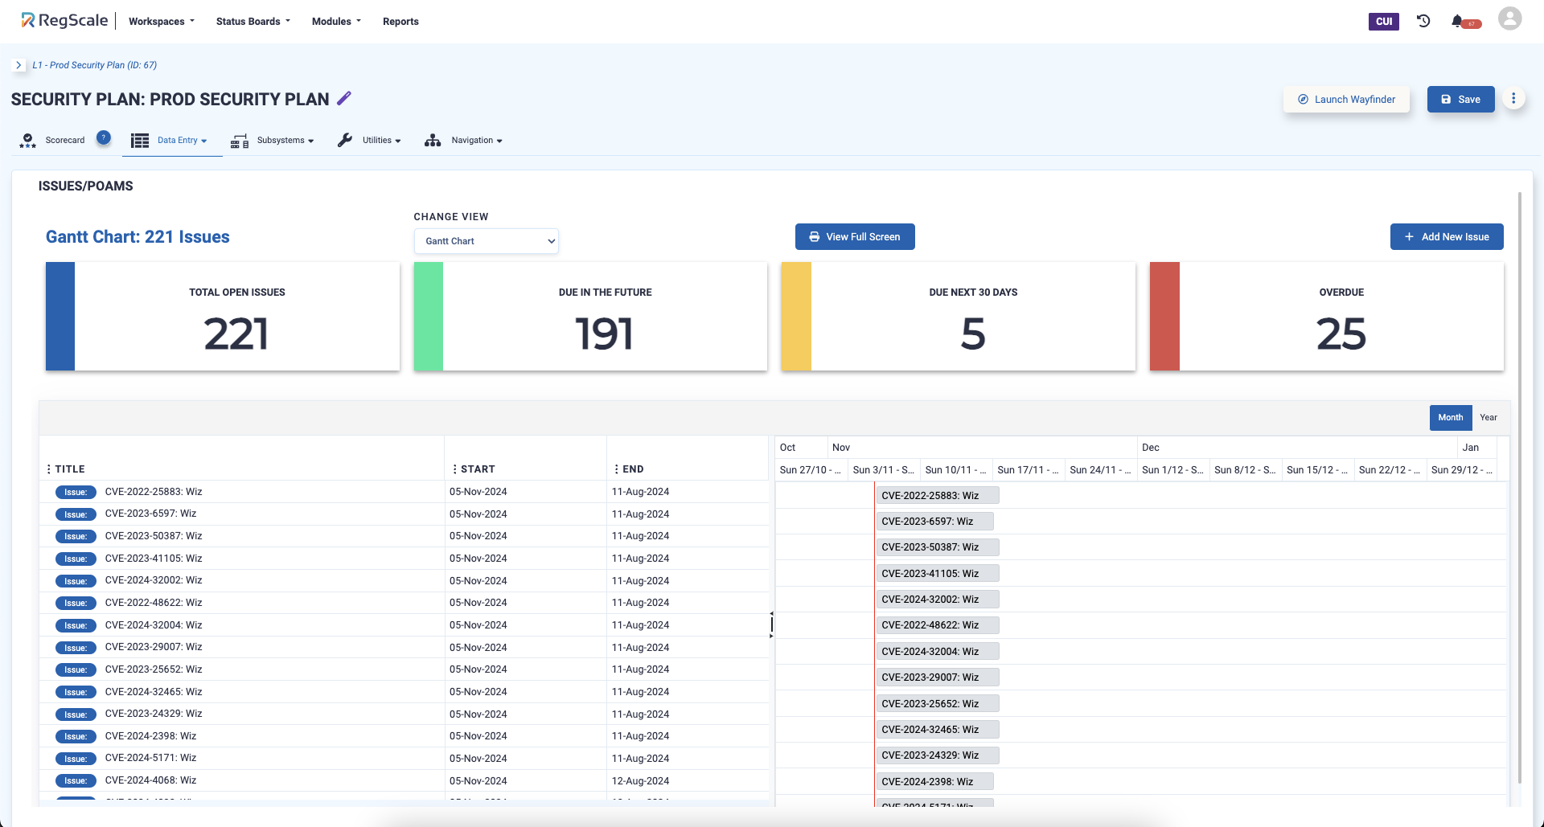Select row title CVE-2023-25652: Wiz
This screenshot has height=827, width=1544.
154,669
